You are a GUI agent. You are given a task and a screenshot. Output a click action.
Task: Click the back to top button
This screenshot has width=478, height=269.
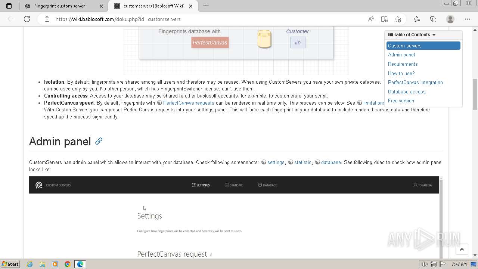[x=462, y=250]
